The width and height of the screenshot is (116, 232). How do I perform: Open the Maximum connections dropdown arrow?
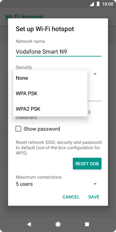(95, 184)
